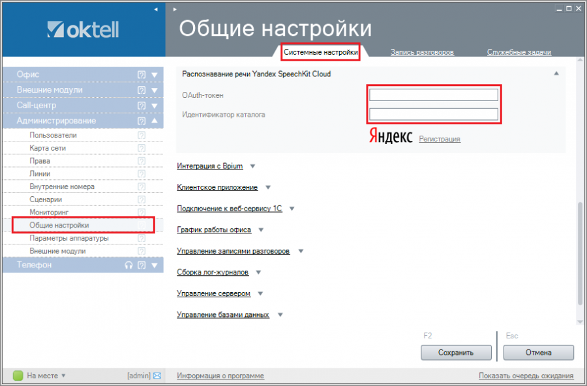The height and width of the screenshot is (386, 587).
Task: Open На месте status dropdown
Action: pyautogui.click(x=64, y=376)
